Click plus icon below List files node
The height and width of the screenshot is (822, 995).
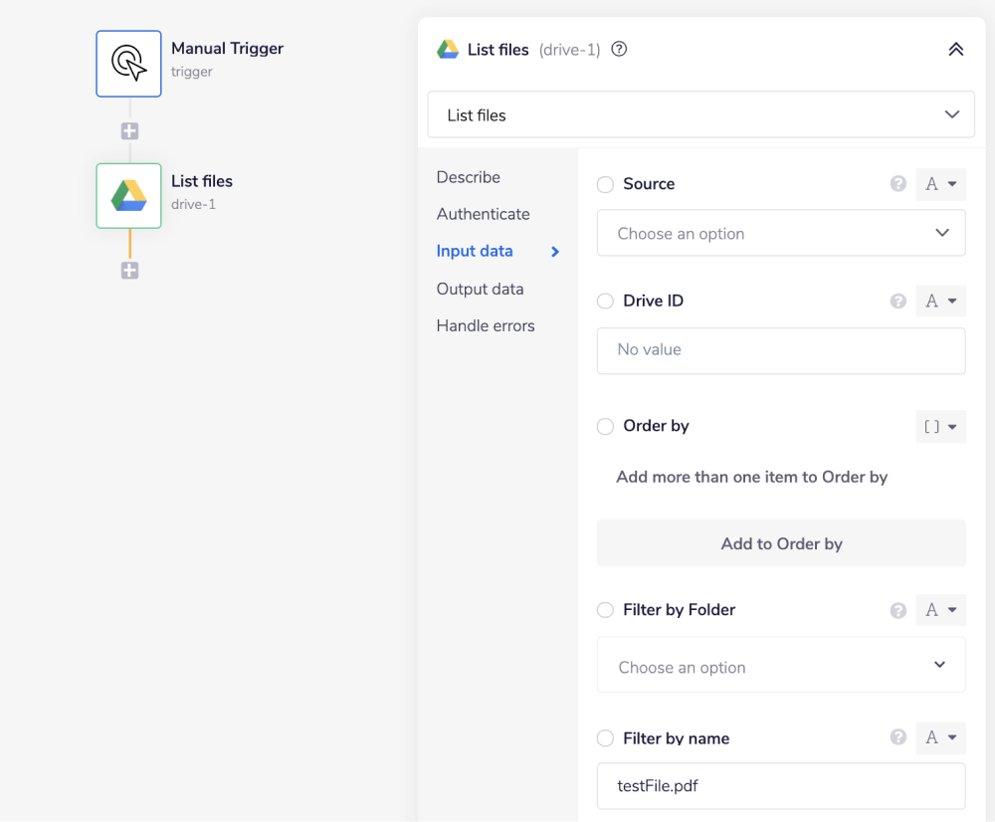pos(129,271)
